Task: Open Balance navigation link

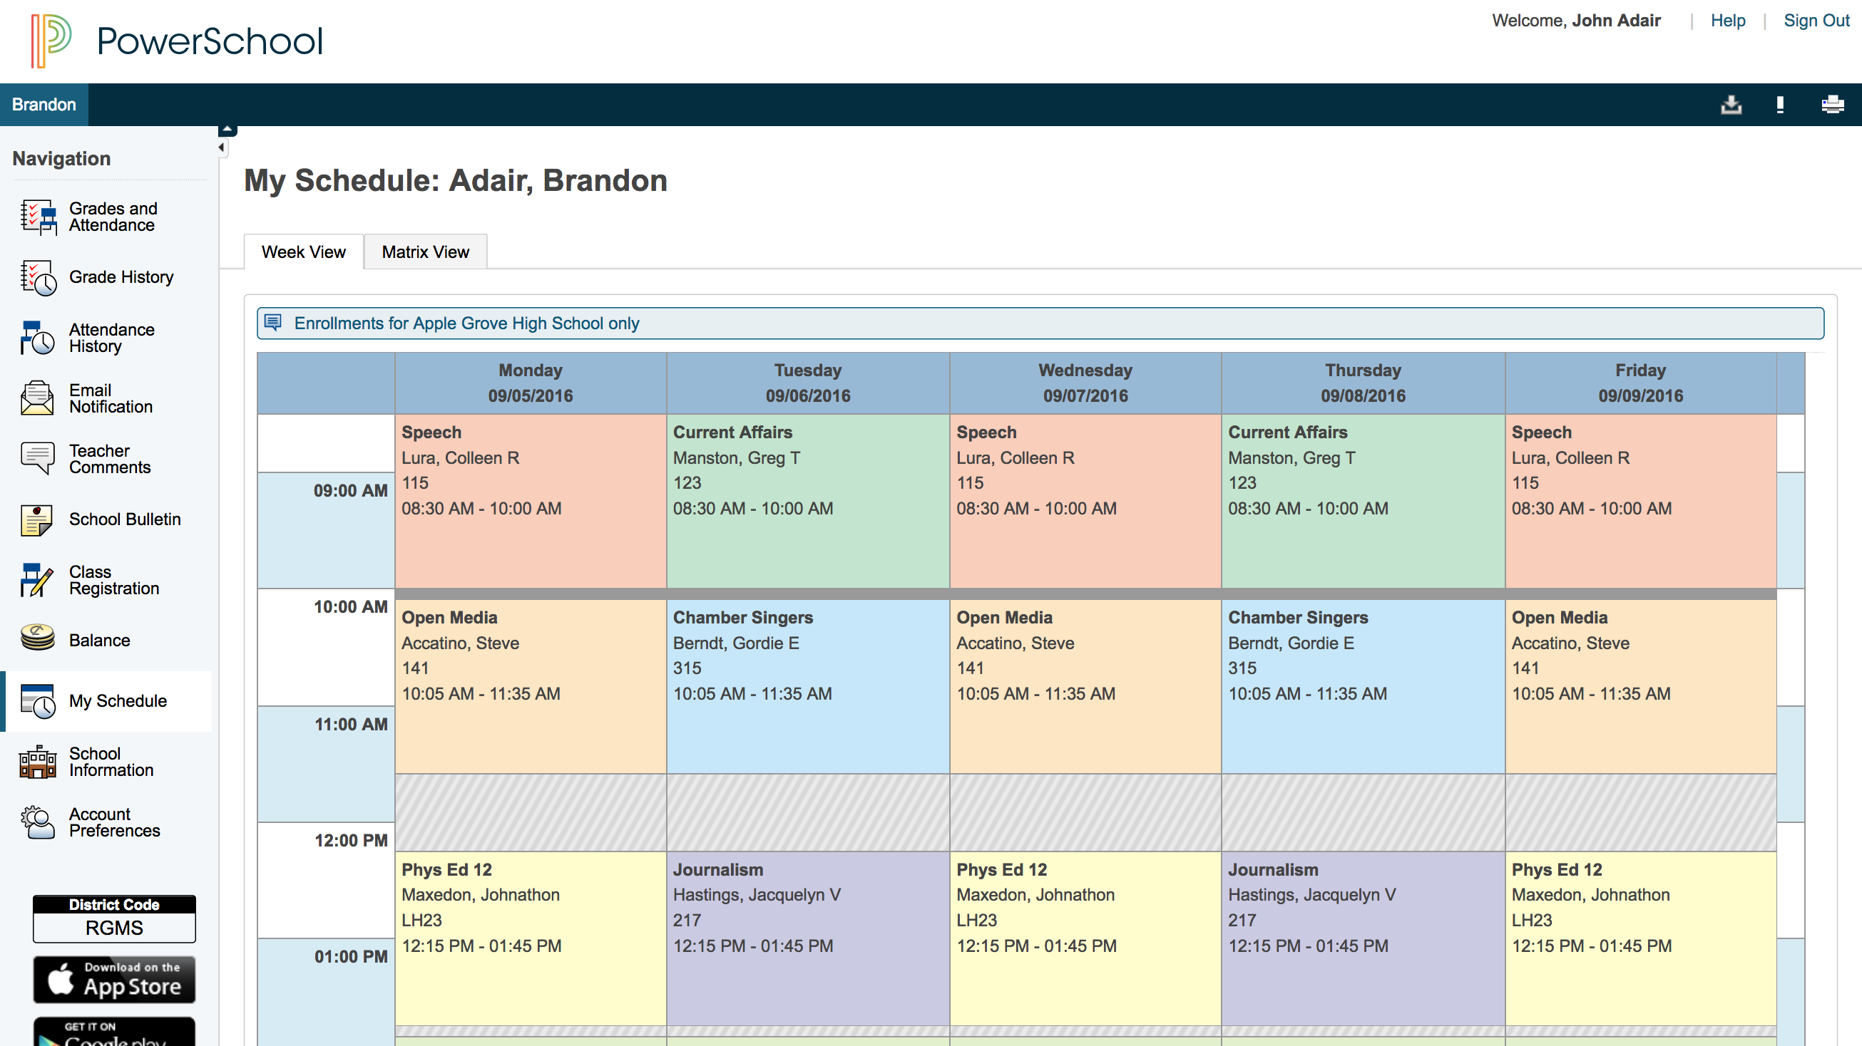Action: pos(100,640)
